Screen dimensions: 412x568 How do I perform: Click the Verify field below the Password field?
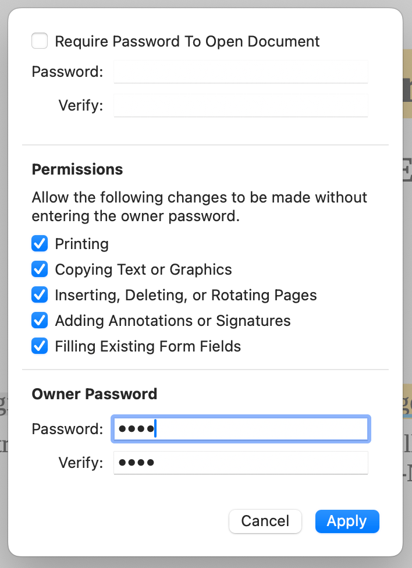click(x=240, y=105)
